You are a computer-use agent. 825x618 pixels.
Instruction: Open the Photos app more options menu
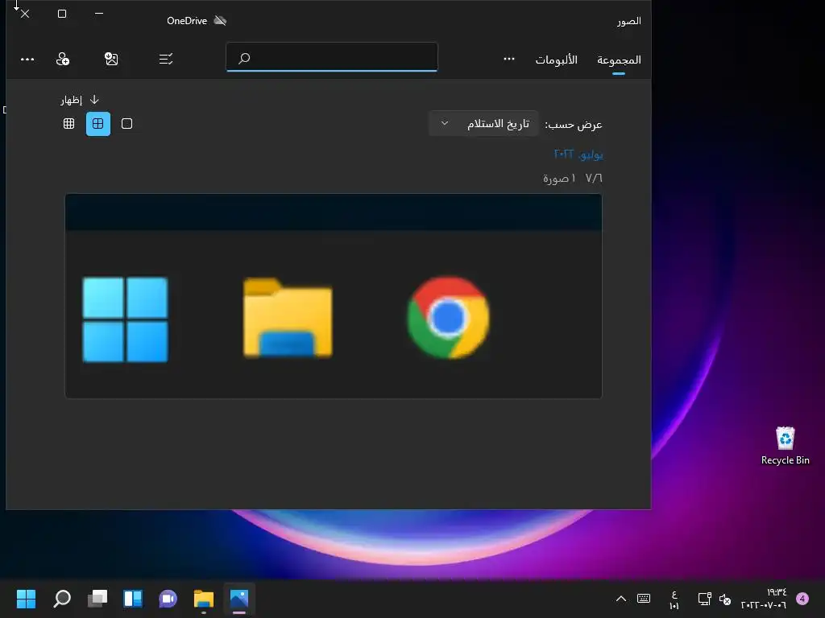(x=27, y=60)
